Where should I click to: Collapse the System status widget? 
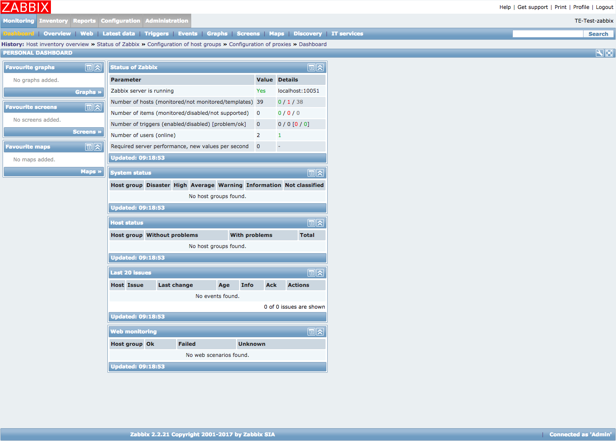coord(320,173)
